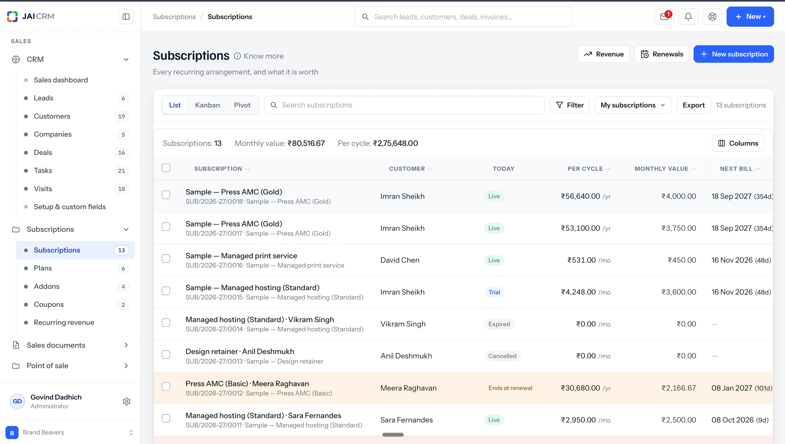Toggle the sidebar collapse panel icon
This screenshot has height=444, width=785.
click(126, 16)
